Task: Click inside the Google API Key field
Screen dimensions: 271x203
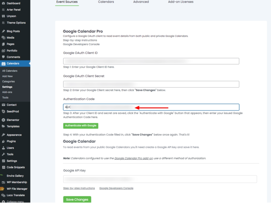Action: [x=160, y=179]
